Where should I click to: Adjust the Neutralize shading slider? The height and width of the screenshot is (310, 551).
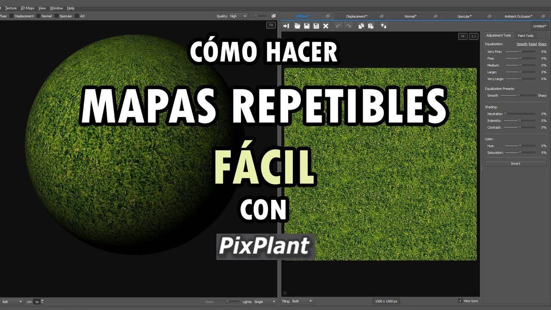[x=520, y=114]
